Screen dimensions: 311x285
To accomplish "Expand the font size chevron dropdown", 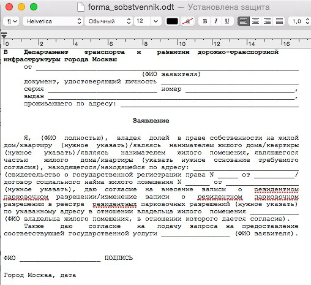I will click(x=156, y=21).
